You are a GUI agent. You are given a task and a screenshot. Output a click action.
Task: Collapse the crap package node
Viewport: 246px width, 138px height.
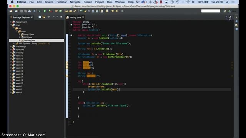[17, 31]
